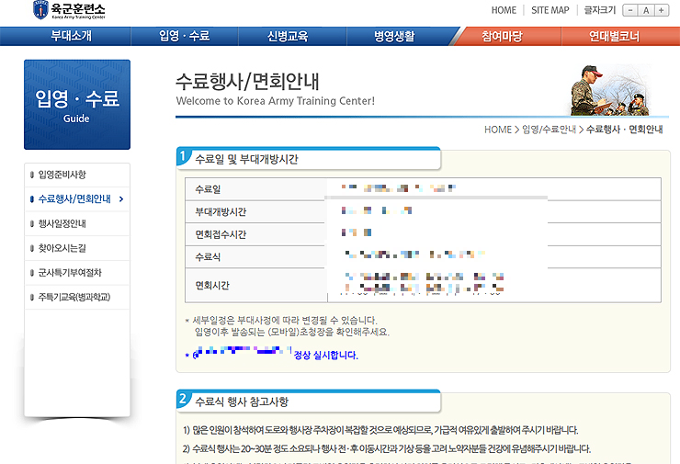This screenshot has height=464, width=680.
Task: Open the HOME link in the header
Action: pos(504,10)
